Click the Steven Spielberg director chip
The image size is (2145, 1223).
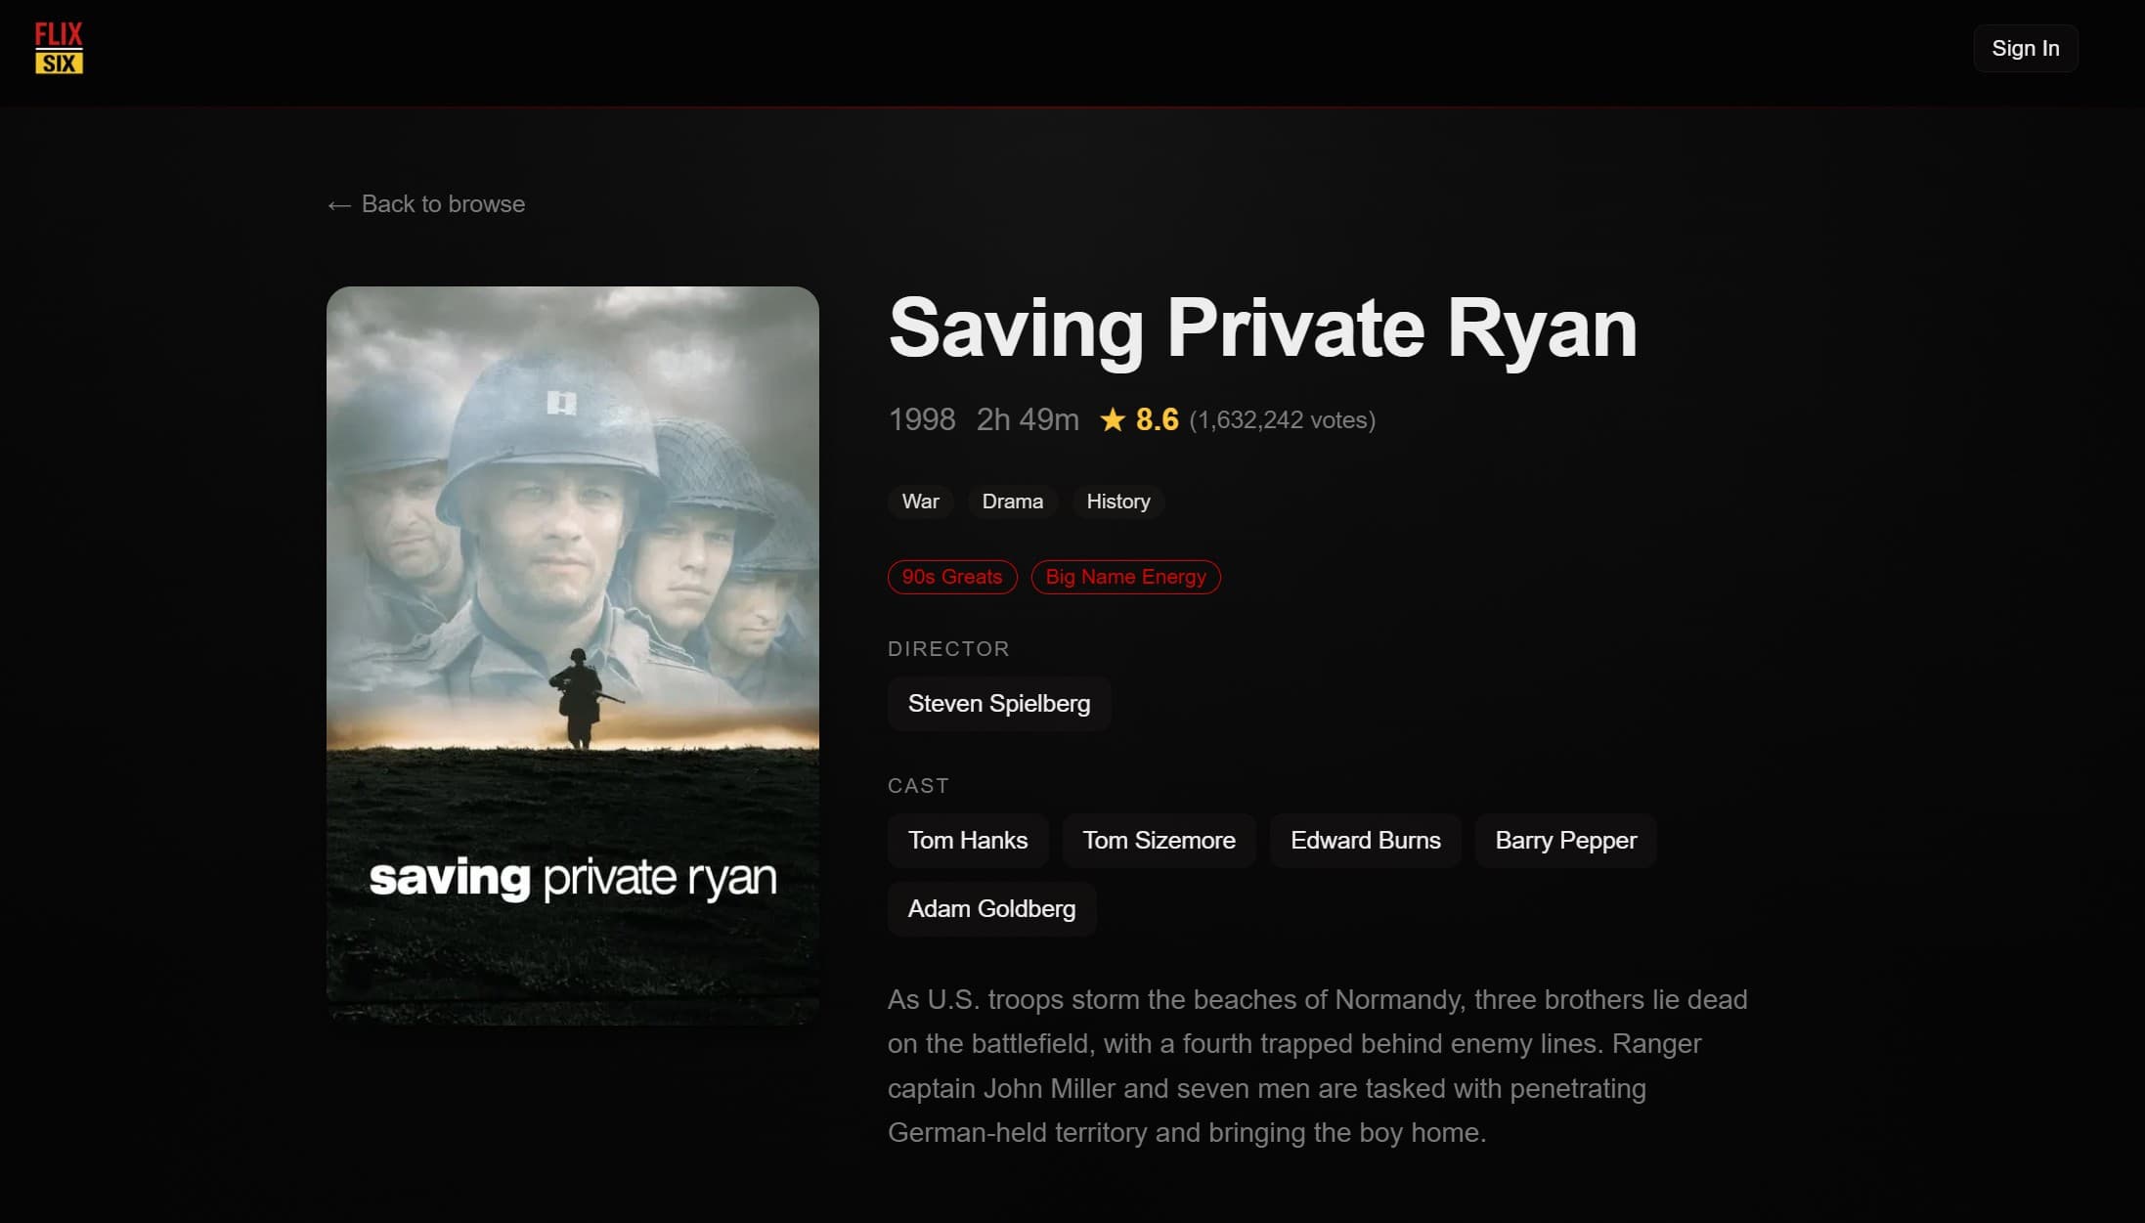pos(998,703)
